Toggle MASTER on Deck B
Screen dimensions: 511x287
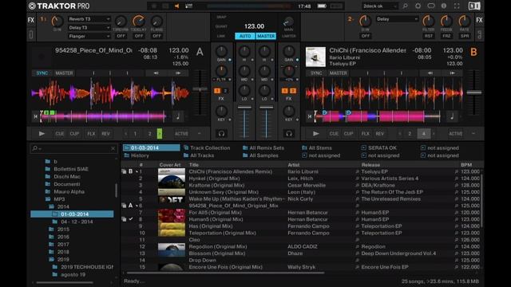tap(339, 73)
